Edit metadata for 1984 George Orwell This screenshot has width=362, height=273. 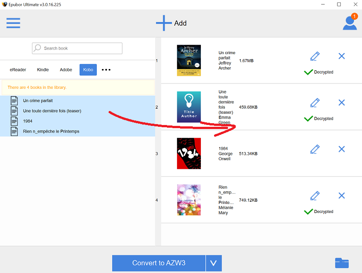click(x=315, y=149)
